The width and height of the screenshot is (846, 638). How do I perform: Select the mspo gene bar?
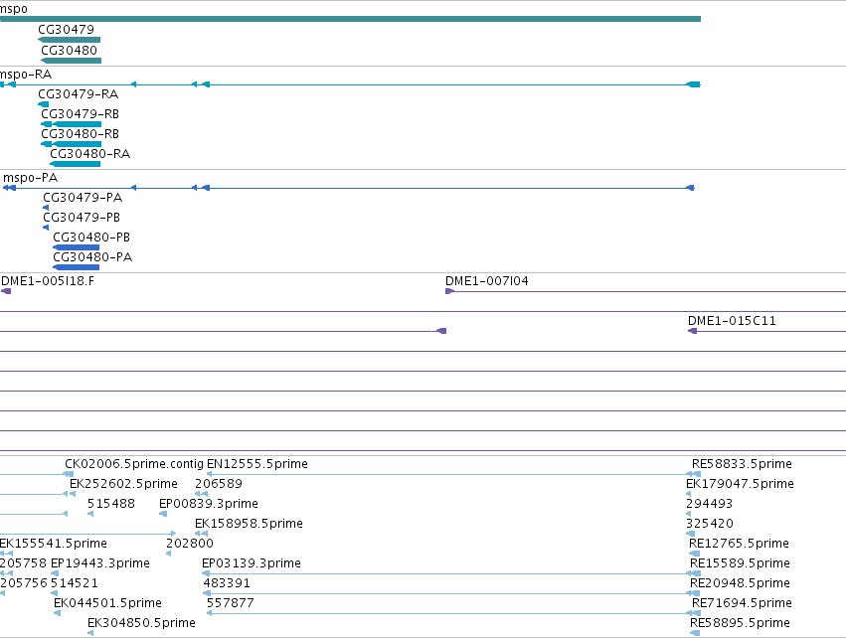pos(350,19)
